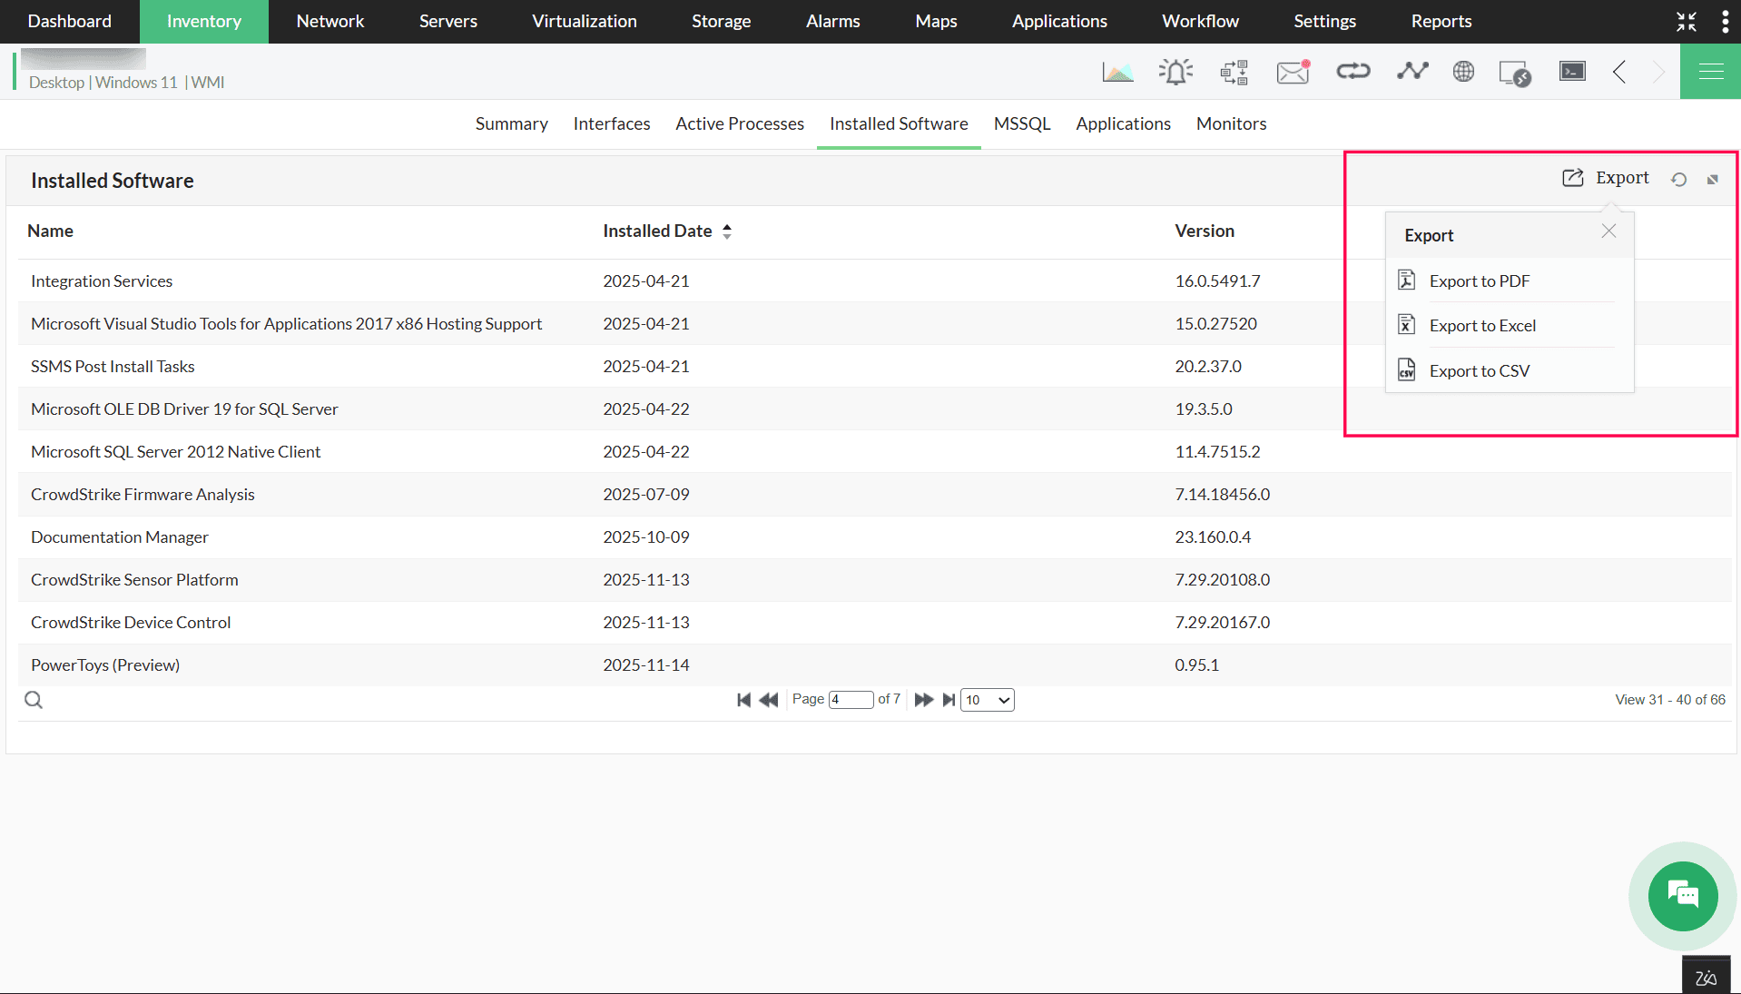This screenshot has width=1741, height=994.
Task: Select Microsoft SQL Server 2012 Native Client row
Action: click(875, 452)
